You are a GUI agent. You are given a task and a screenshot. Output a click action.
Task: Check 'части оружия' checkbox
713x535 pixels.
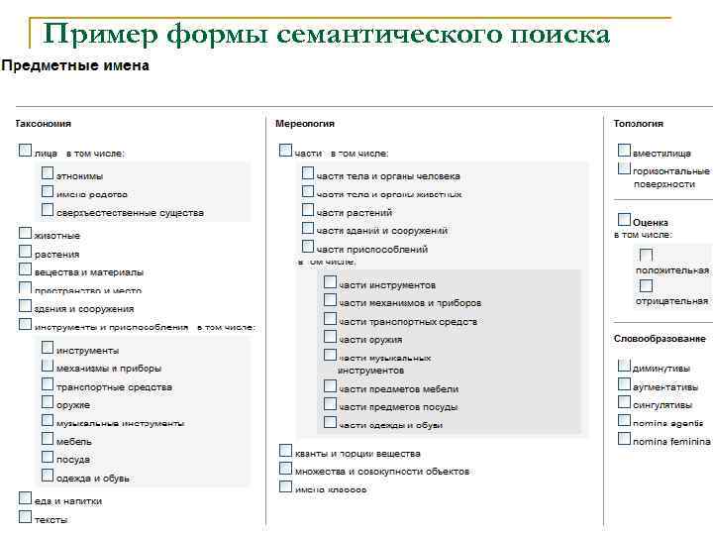pos(330,337)
